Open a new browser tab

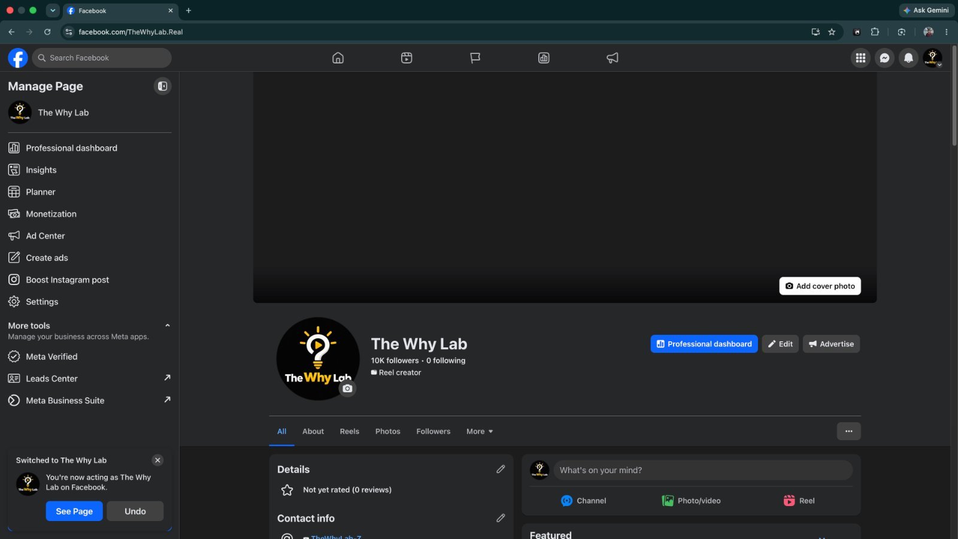click(x=189, y=10)
